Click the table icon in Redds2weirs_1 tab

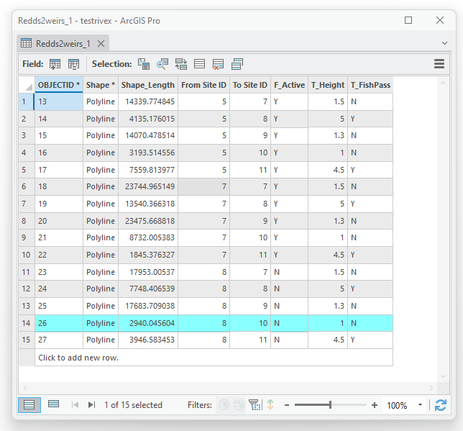click(x=27, y=43)
